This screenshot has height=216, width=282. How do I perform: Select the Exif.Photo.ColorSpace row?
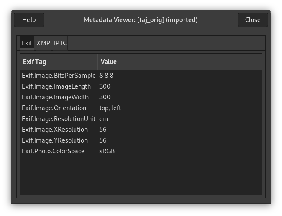(x=53, y=151)
